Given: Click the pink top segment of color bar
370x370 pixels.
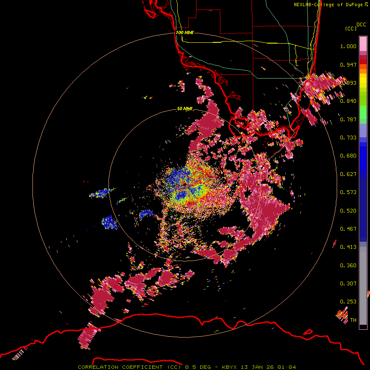Looking at the screenshot, I should pyautogui.click(x=363, y=44).
